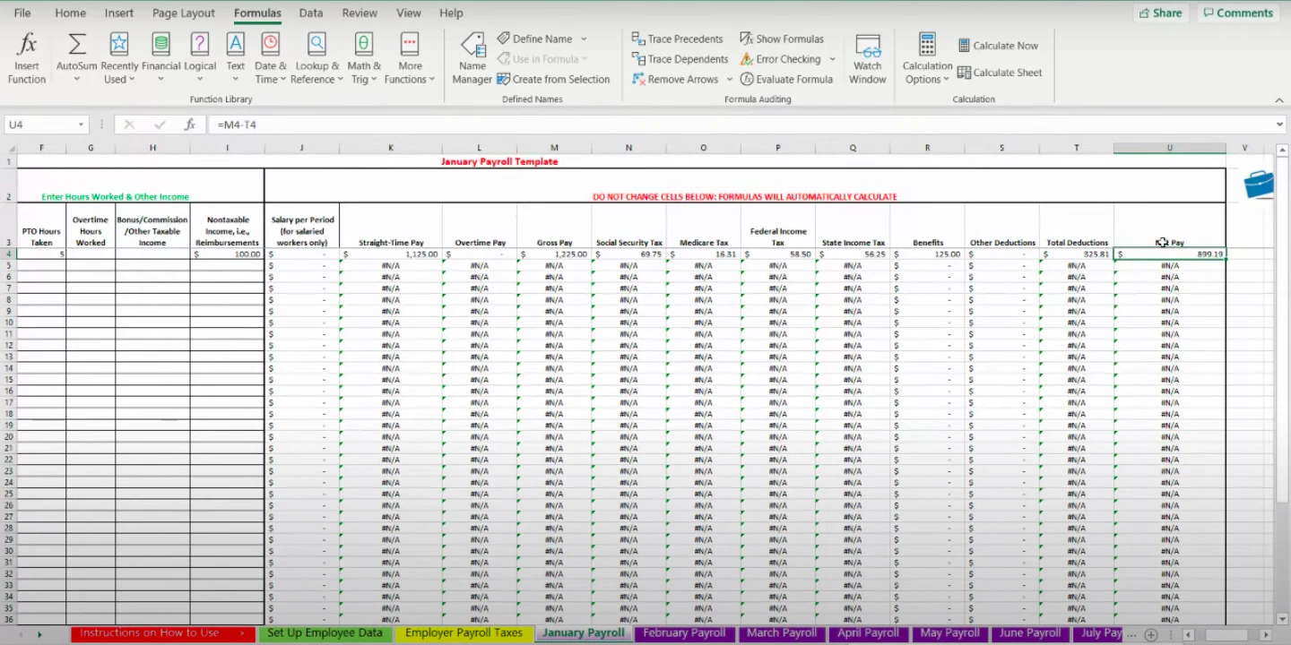Viewport: 1291px width, 645px height.
Task: Click Calculate Now
Action: pyautogui.click(x=998, y=46)
